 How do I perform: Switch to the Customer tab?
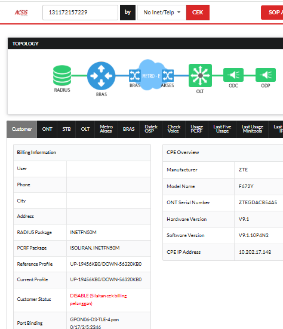(22, 129)
